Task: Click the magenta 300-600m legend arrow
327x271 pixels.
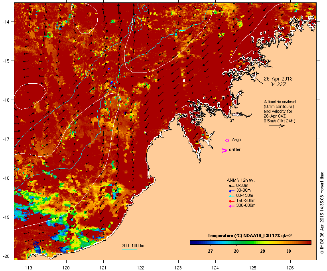Action: 232,206
